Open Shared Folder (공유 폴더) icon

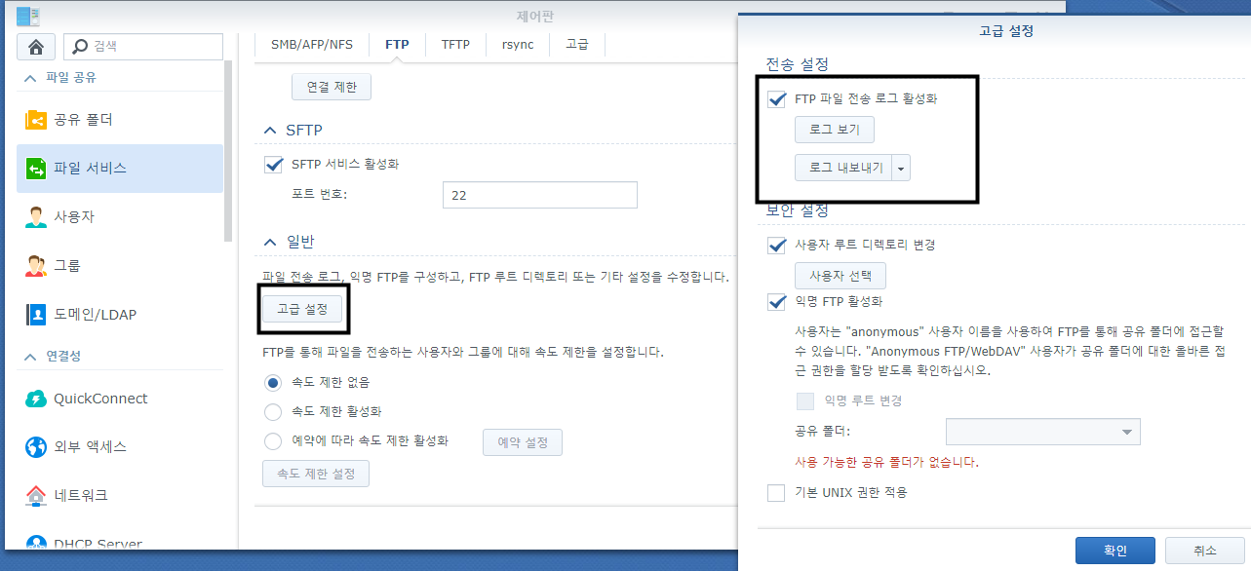[x=36, y=120]
